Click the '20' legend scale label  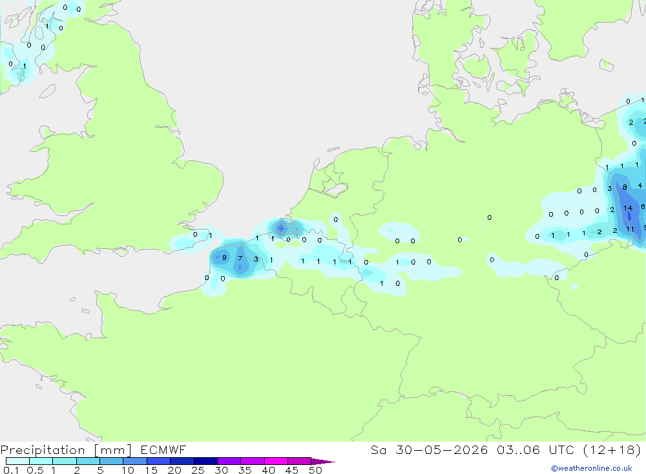pos(174,470)
